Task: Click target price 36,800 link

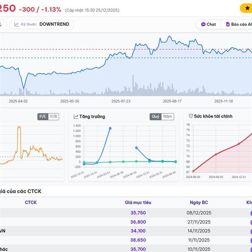Action: pos(138,222)
